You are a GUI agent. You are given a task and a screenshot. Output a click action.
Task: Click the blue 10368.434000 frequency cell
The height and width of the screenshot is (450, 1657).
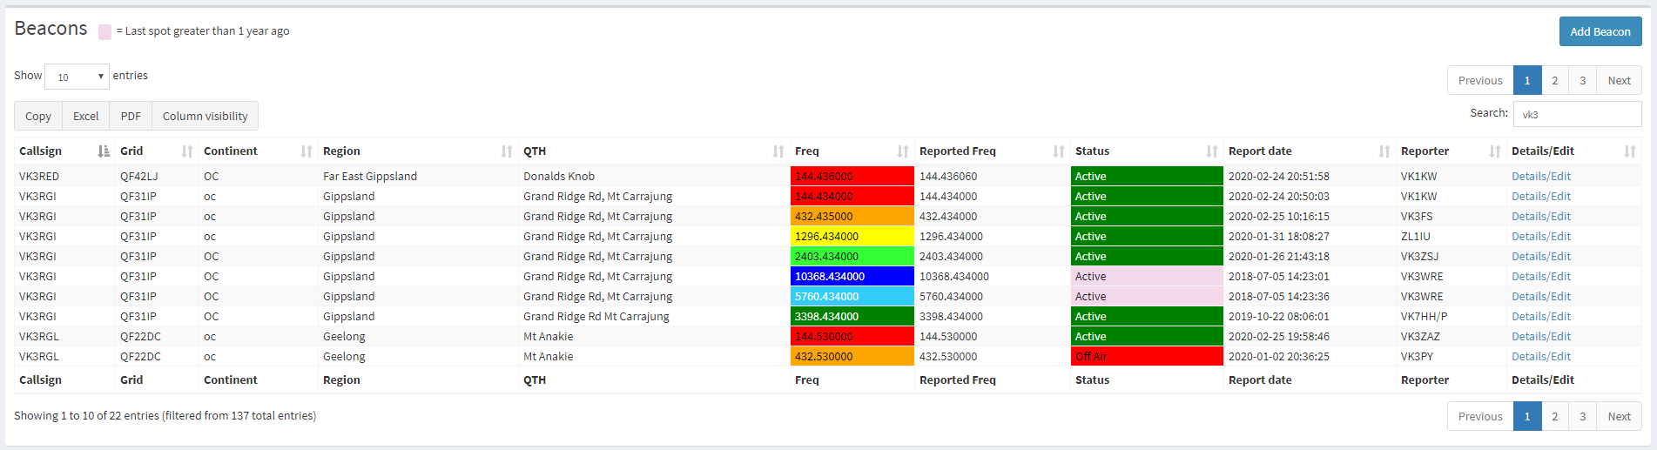click(852, 277)
